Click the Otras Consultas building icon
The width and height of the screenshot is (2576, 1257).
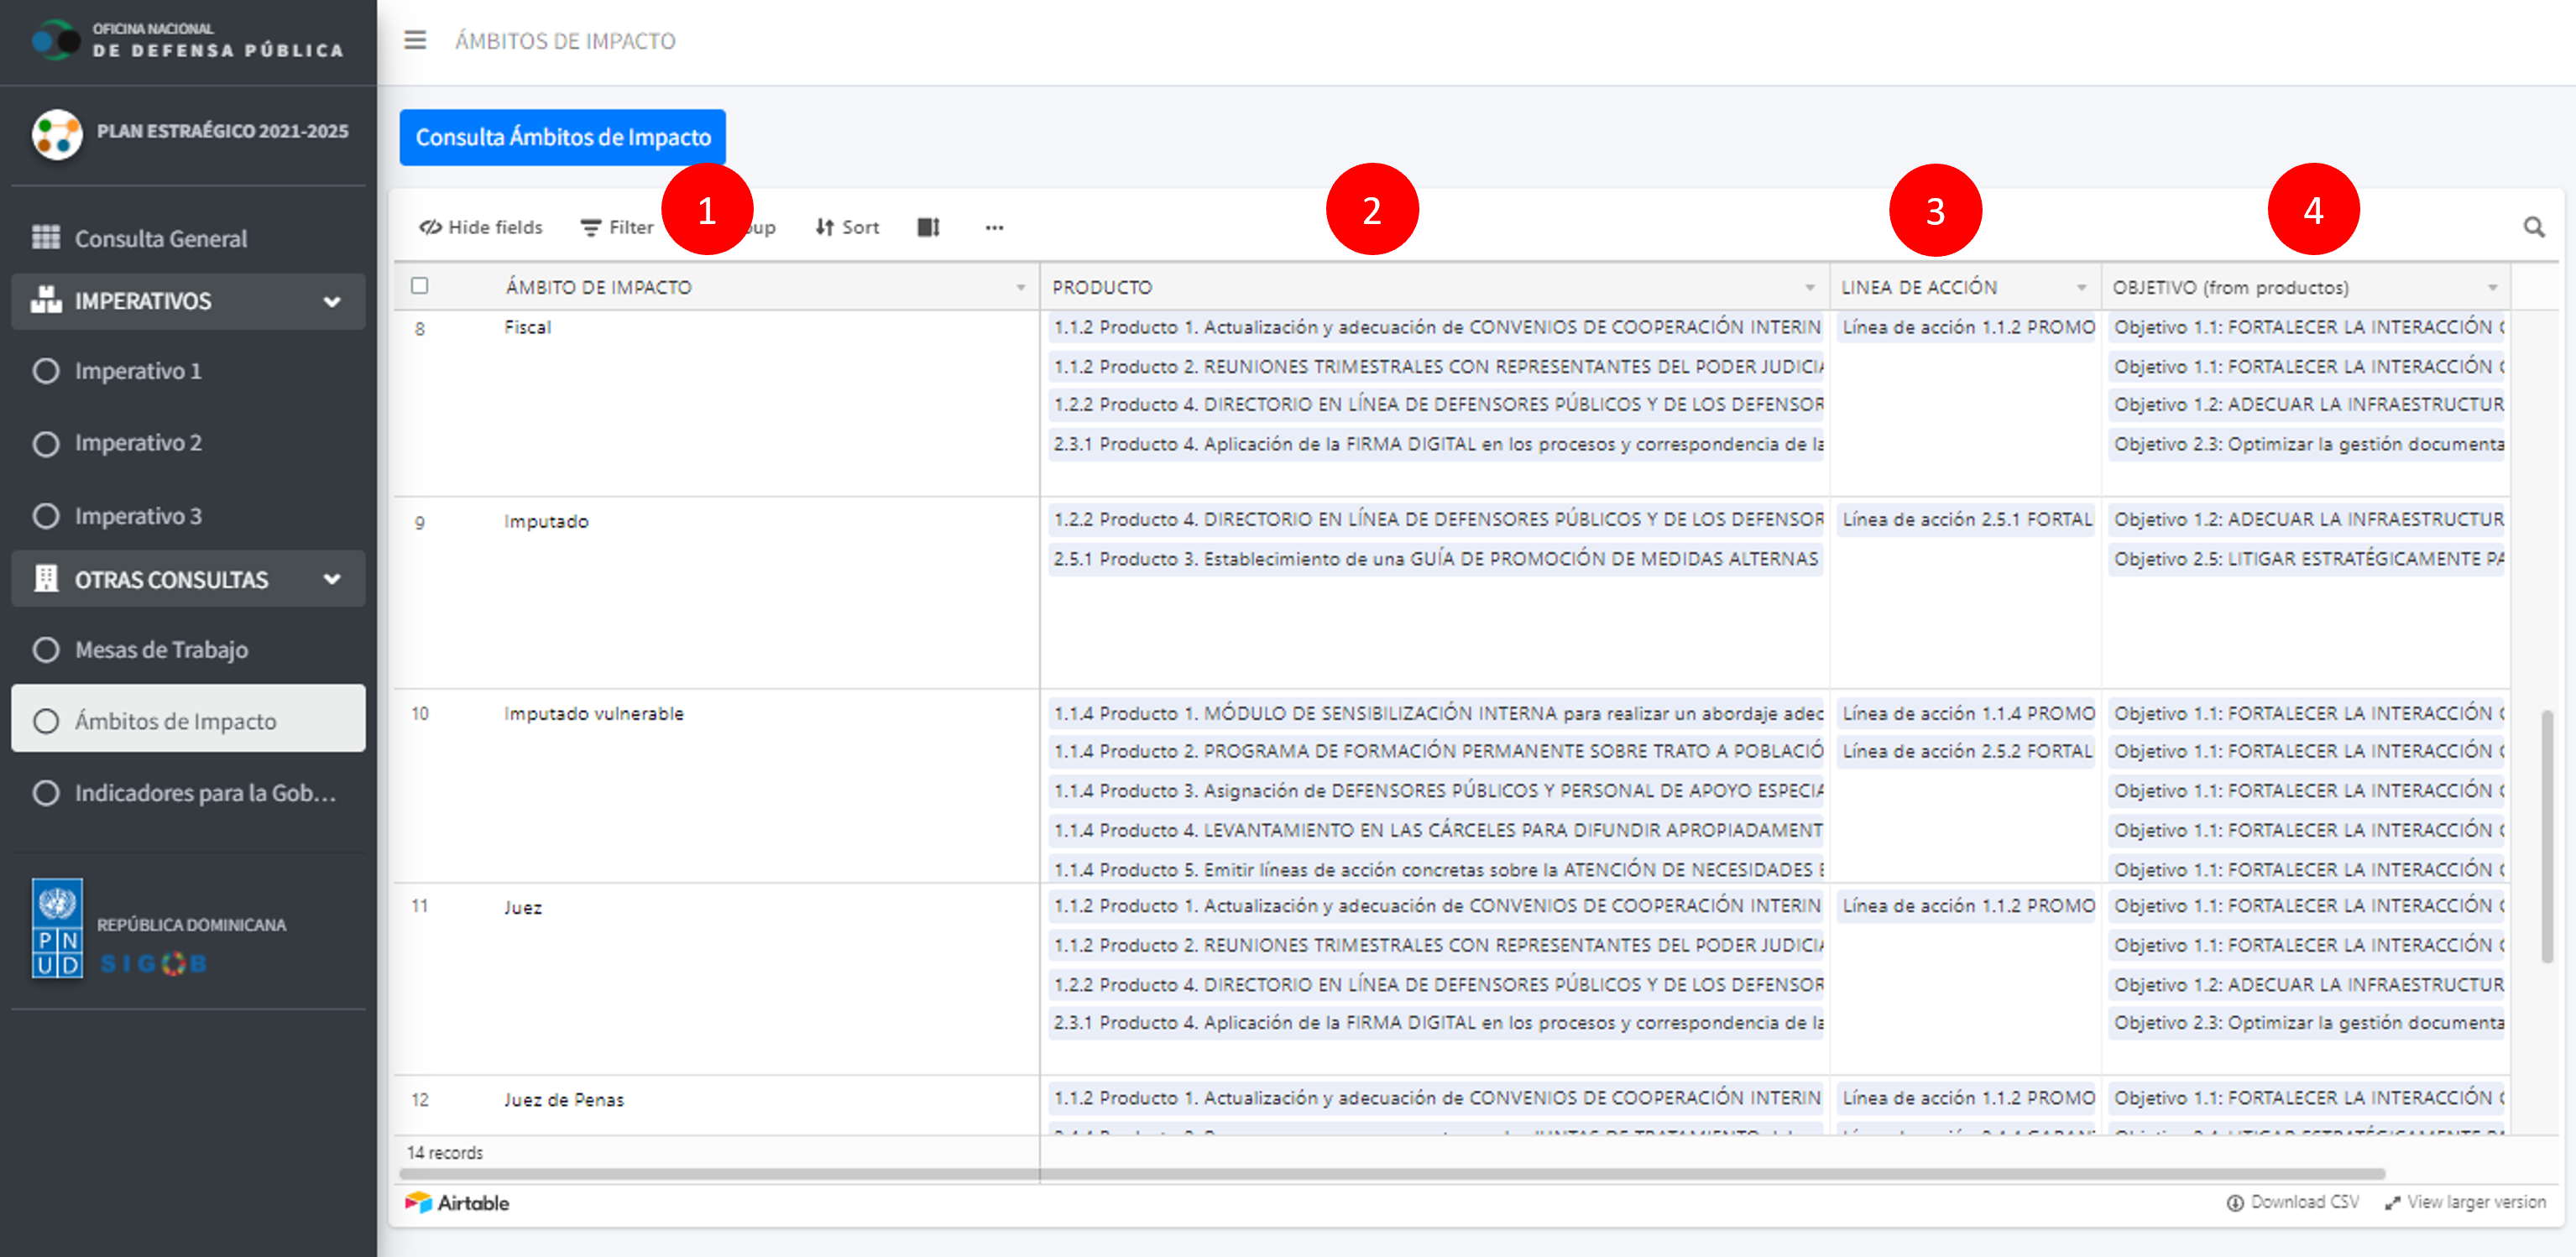pyautogui.click(x=46, y=579)
